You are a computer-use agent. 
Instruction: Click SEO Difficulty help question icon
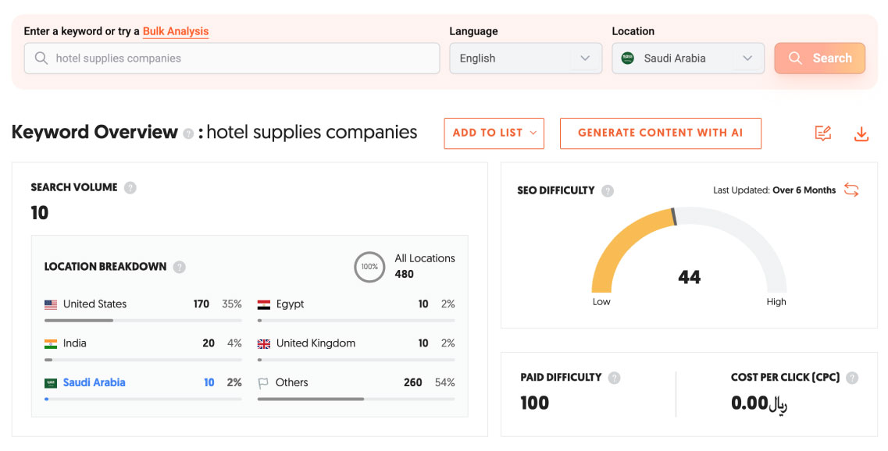[608, 190]
